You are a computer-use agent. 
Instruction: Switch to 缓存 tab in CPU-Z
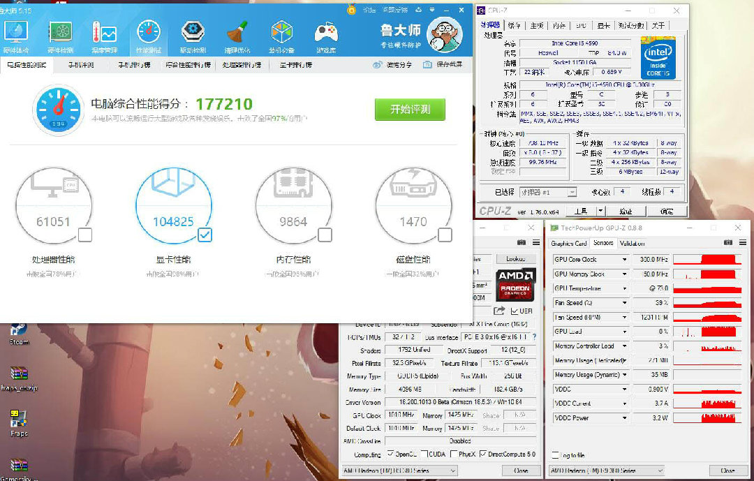tap(514, 26)
